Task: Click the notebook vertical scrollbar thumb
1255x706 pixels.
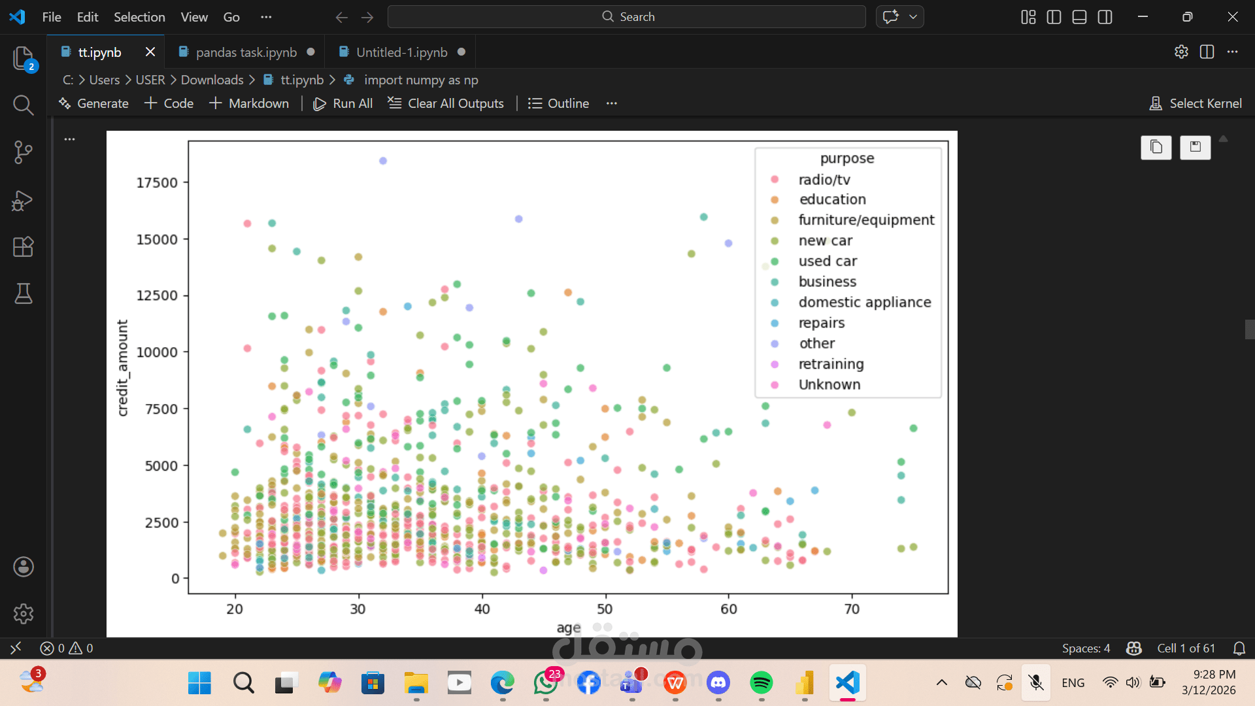Action: pyautogui.click(x=1249, y=329)
